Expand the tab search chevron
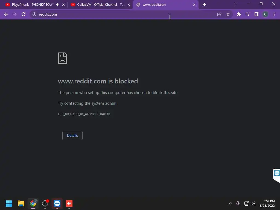The height and width of the screenshot is (210, 280). tap(236, 4)
